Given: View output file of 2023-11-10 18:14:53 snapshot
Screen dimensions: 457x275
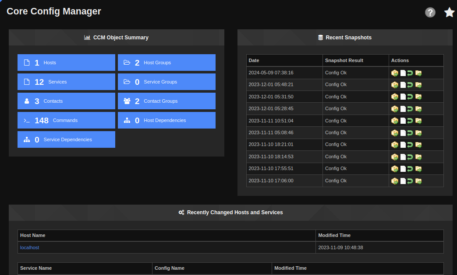Looking at the screenshot, I should point(403,157).
